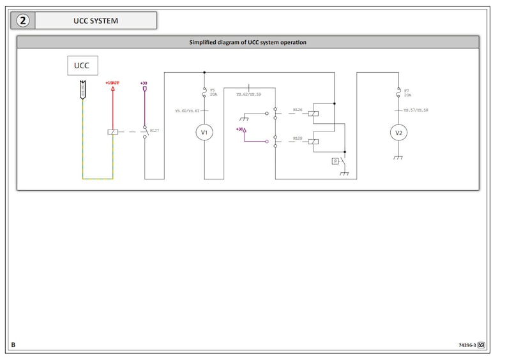Click the YS.60/YS.61 label
This screenshot has width=507, height=358.
[187, 111]
